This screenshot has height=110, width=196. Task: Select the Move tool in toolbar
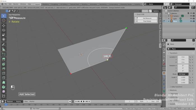click(x=4, y=26)
